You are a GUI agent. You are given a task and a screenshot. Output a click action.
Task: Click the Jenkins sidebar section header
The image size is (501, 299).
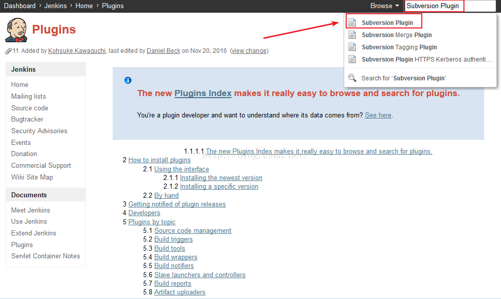(46, 70)
